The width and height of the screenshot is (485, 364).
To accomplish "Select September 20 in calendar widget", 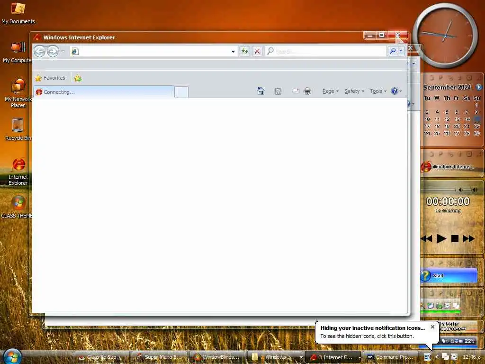I will 457,126.
